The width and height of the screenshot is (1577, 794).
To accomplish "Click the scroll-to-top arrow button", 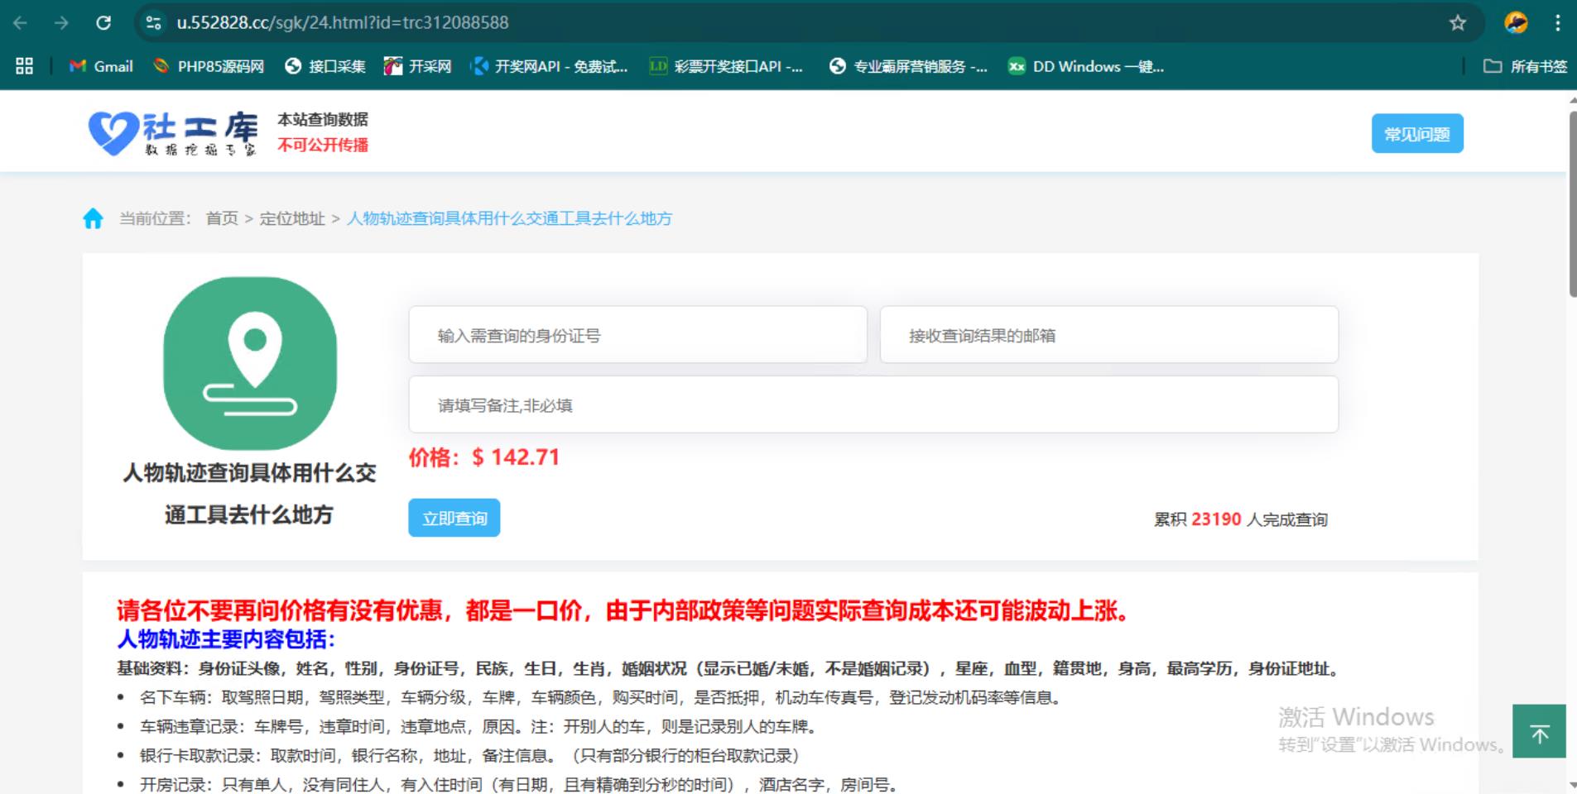I will coord(1539,732).
